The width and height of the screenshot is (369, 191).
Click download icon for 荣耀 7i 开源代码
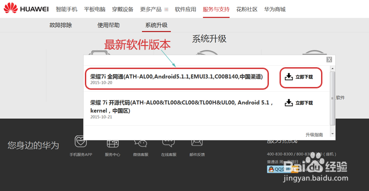click(289, 103)
